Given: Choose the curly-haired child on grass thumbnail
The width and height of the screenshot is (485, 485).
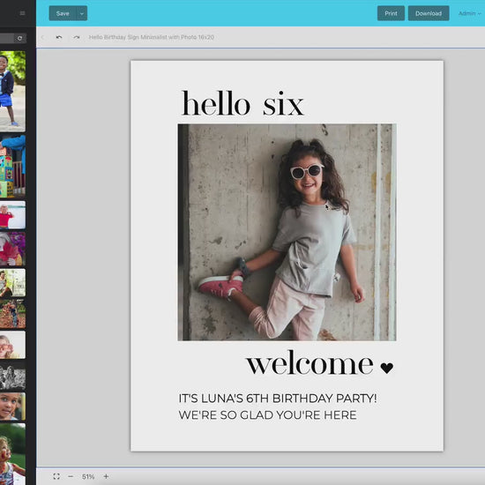Looking at the screenshot, I should pyautogui.click(x=12, y=454).
